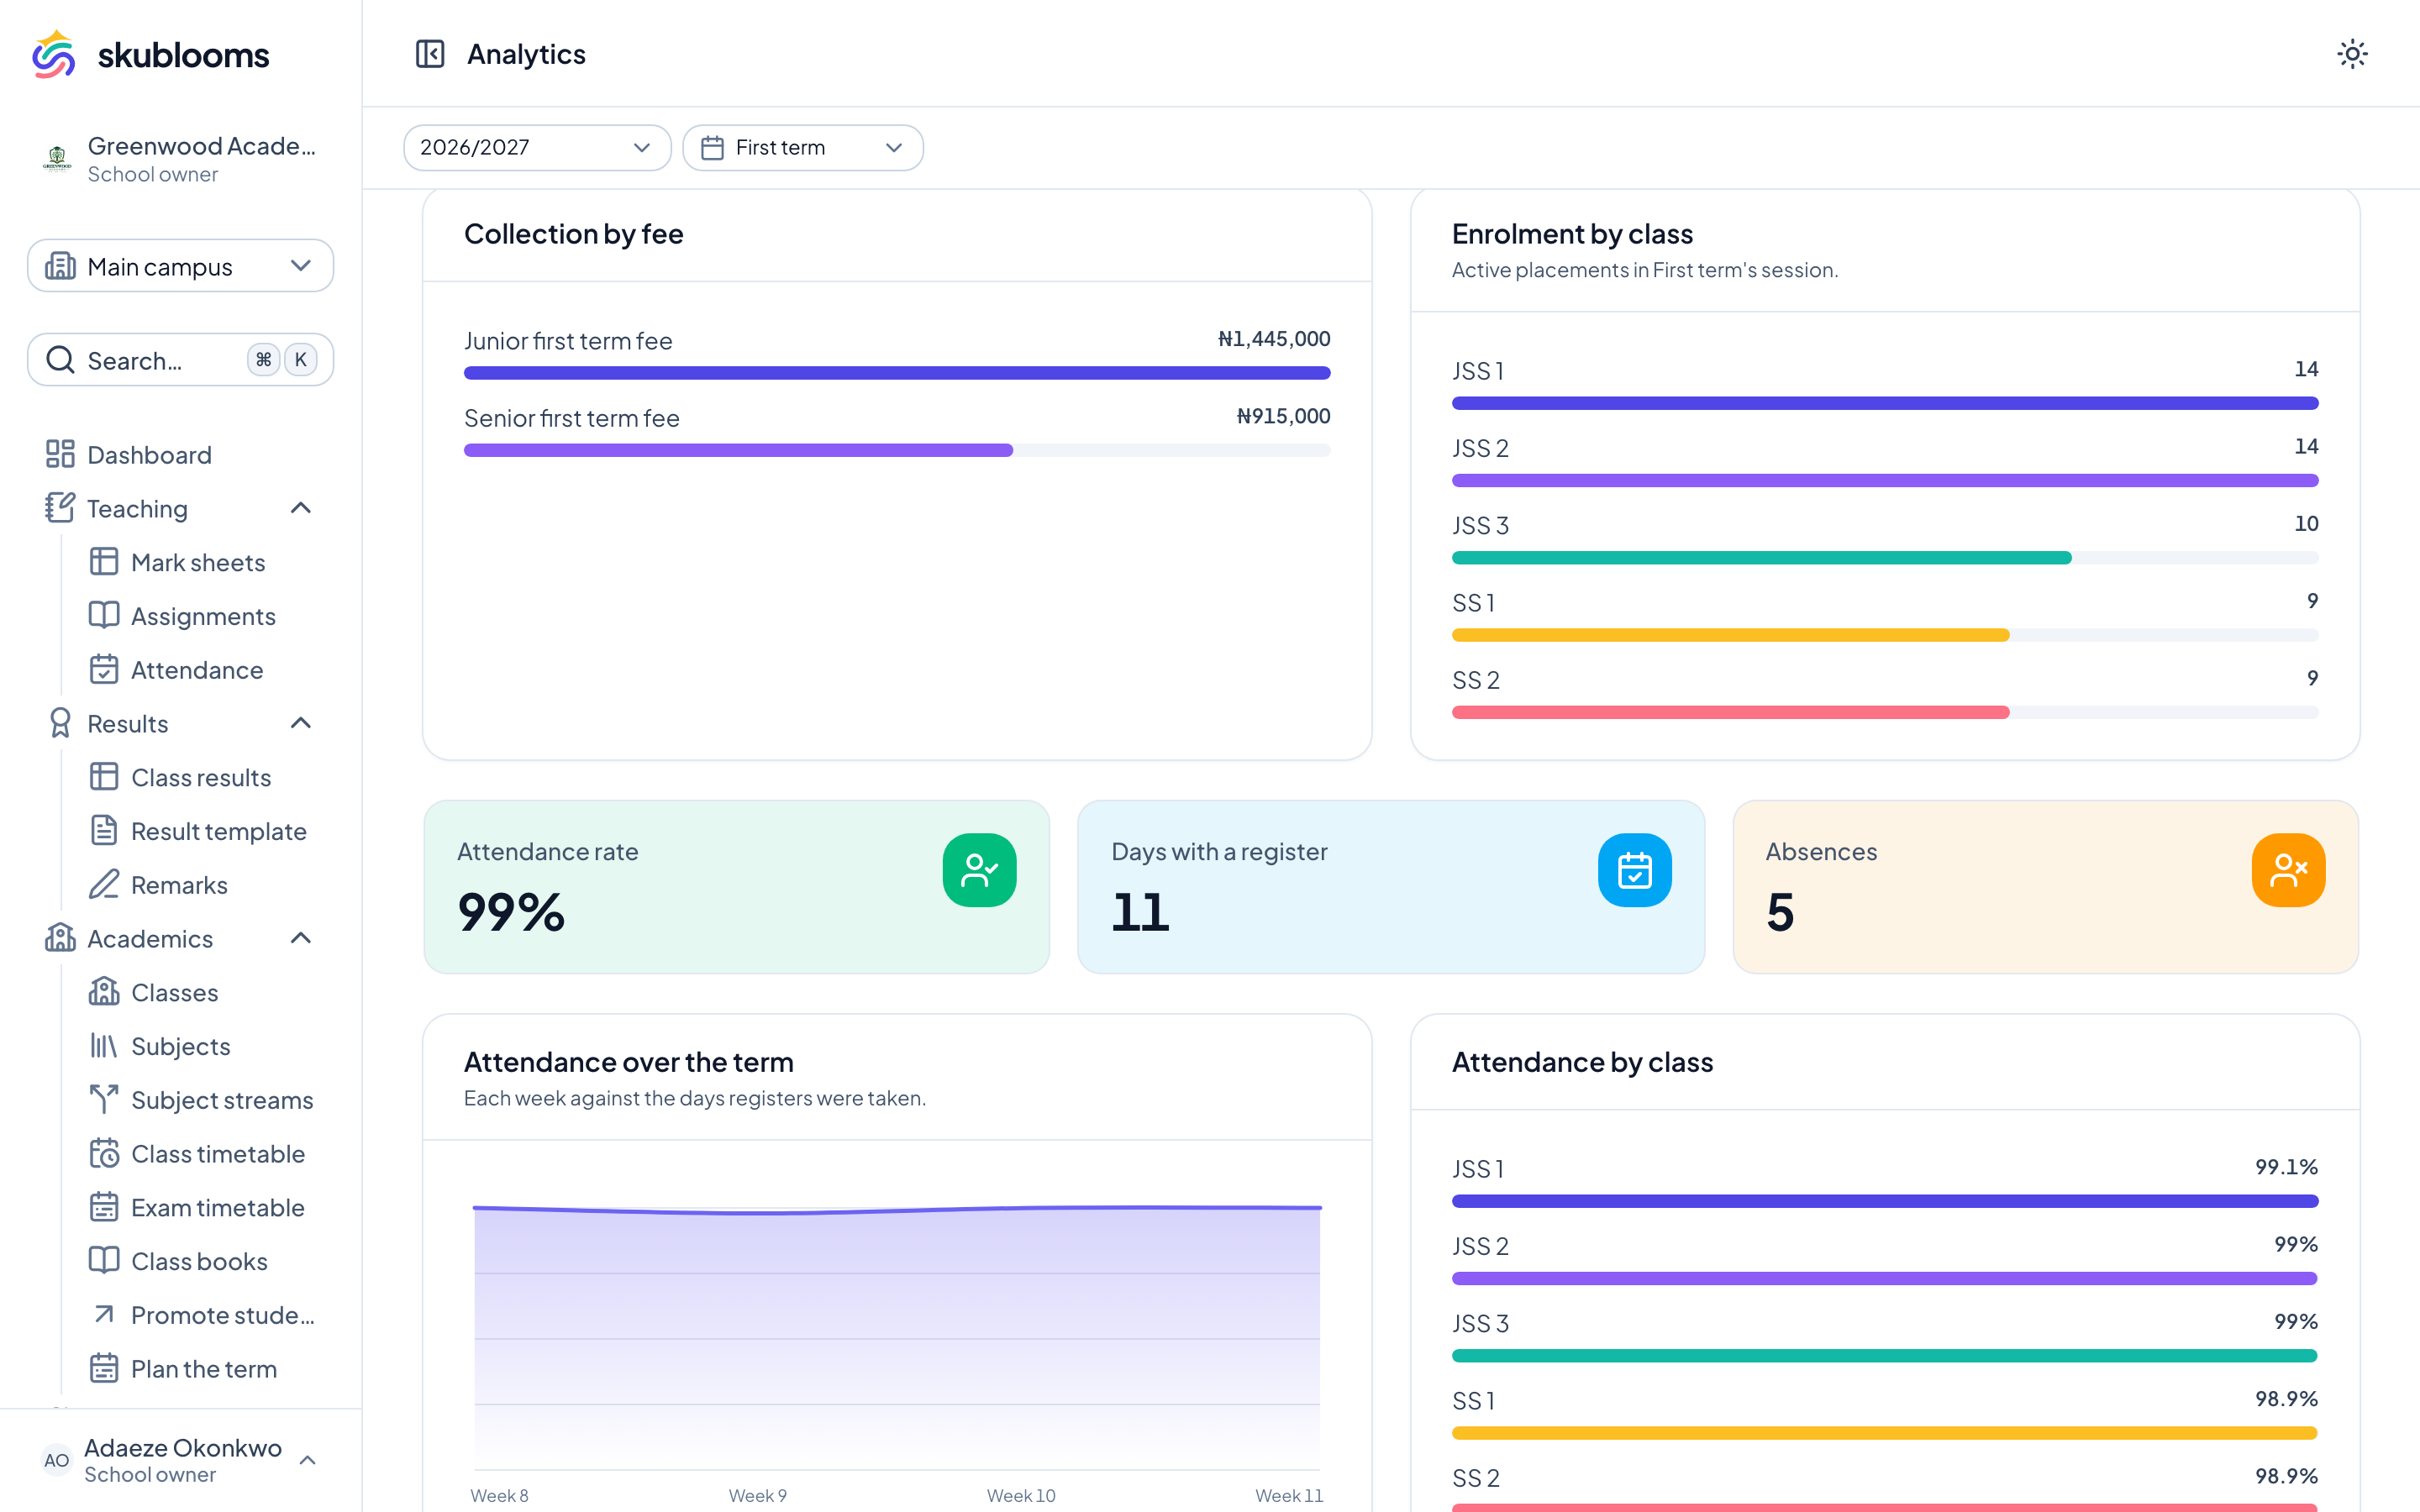Click the Class results table icon
2420x1512 pixels.
[104, 777]
